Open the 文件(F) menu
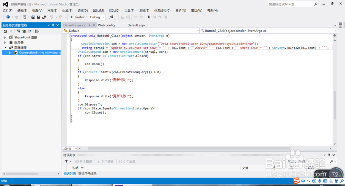The width and height of the screenshot is (345, 186). coord(8,11)
